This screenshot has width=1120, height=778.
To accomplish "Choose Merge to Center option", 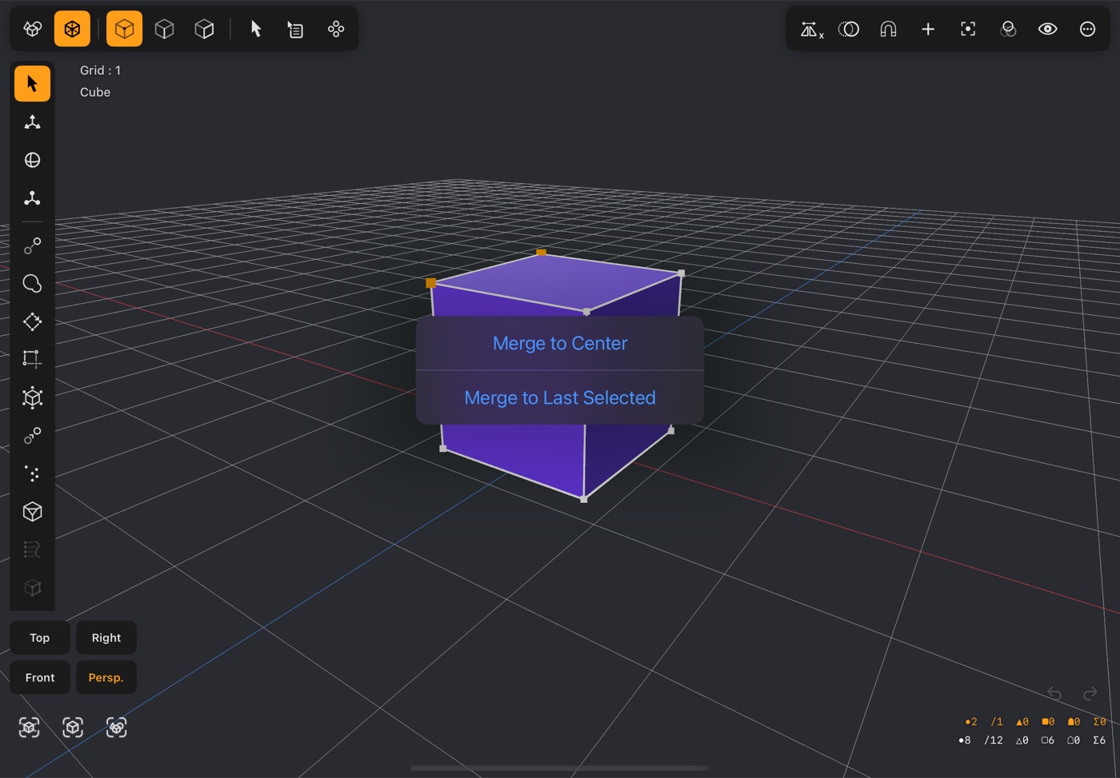I will pyautogui.click(x=560, y=343).
